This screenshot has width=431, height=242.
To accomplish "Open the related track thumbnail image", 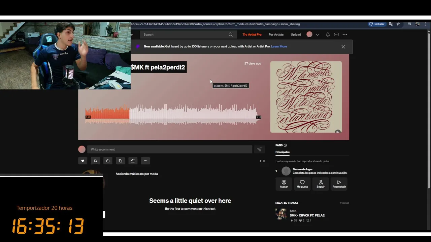I will pos(281,214).
